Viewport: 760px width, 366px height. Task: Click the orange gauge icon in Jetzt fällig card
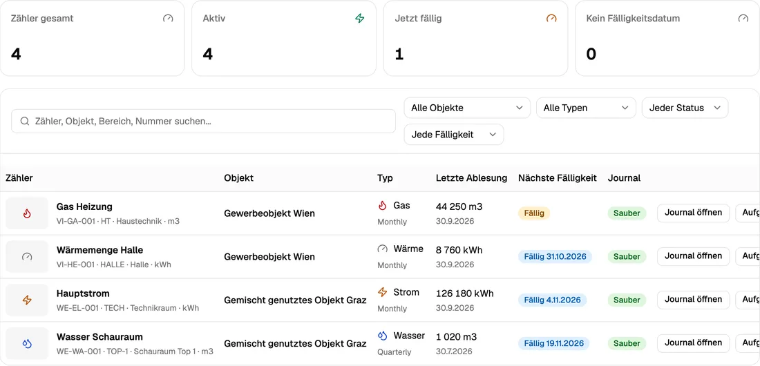click(x=551, y=19)
